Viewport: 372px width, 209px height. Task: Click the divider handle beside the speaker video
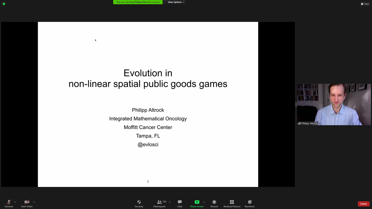coord(296,105)
